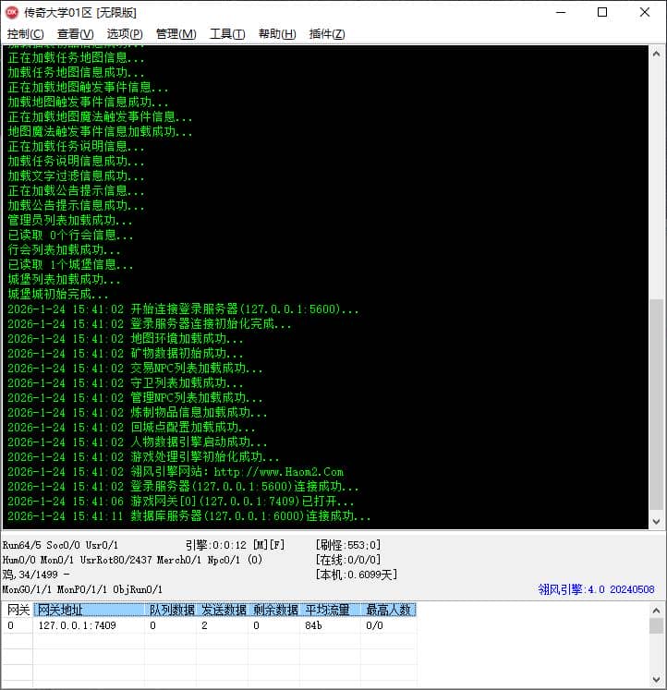Click the 已读取 0个行会信息 log line
The height and width of the screenshot is (690, 667).
point(70,235)
